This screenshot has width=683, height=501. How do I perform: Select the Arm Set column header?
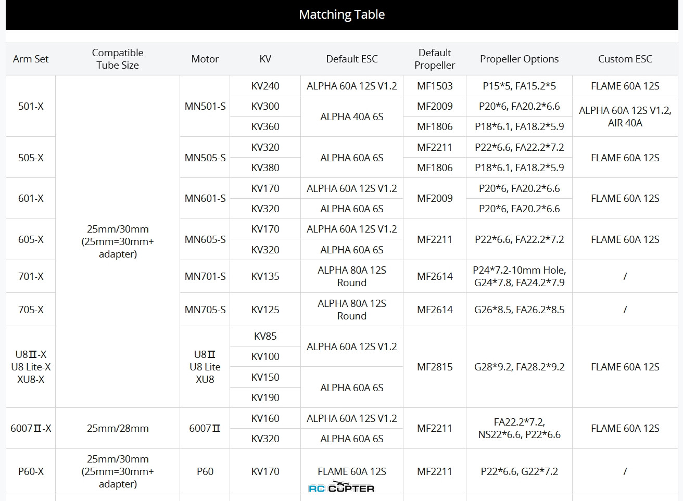pyautogui.click(x=31, y=59)
